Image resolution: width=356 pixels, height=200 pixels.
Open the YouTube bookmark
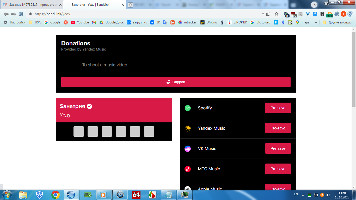pyautogui.click(x=80, y=22)
